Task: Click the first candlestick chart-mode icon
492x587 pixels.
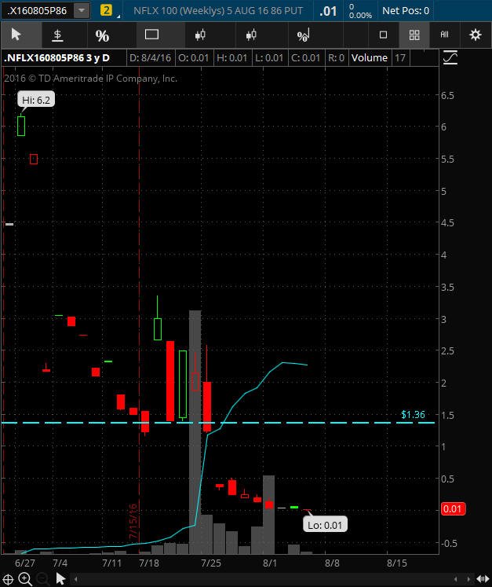Action: (x=200, y=35)
